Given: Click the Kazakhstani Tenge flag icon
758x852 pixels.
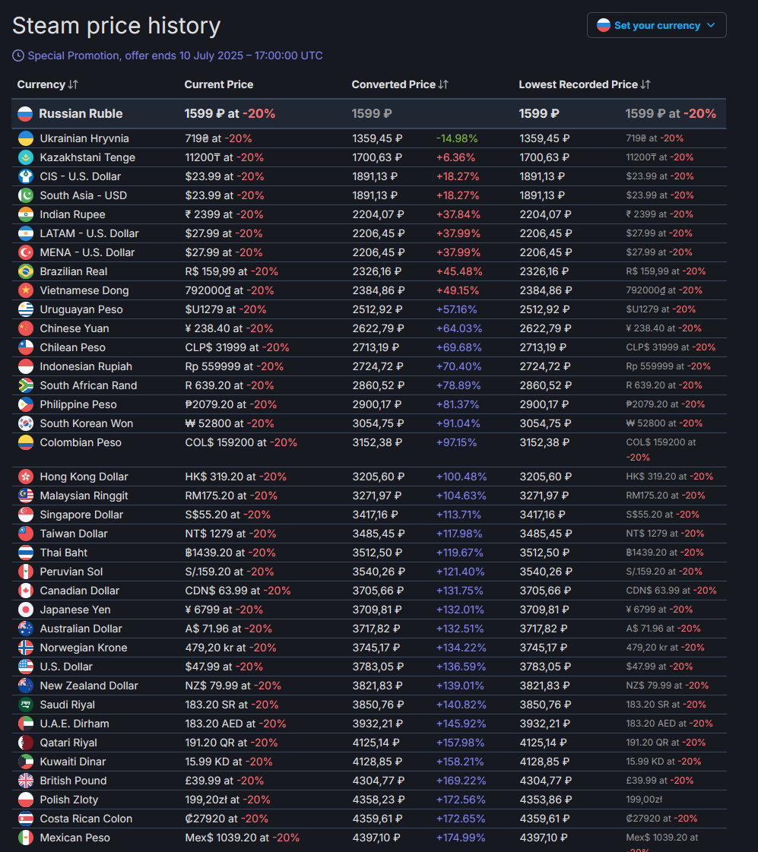Looking at the screenshot, I should [26, 157].
